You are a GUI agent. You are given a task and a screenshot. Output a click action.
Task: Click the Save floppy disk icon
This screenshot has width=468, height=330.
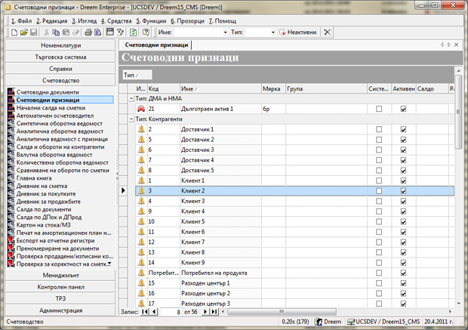pyautogui.click(x=33, y=32)
